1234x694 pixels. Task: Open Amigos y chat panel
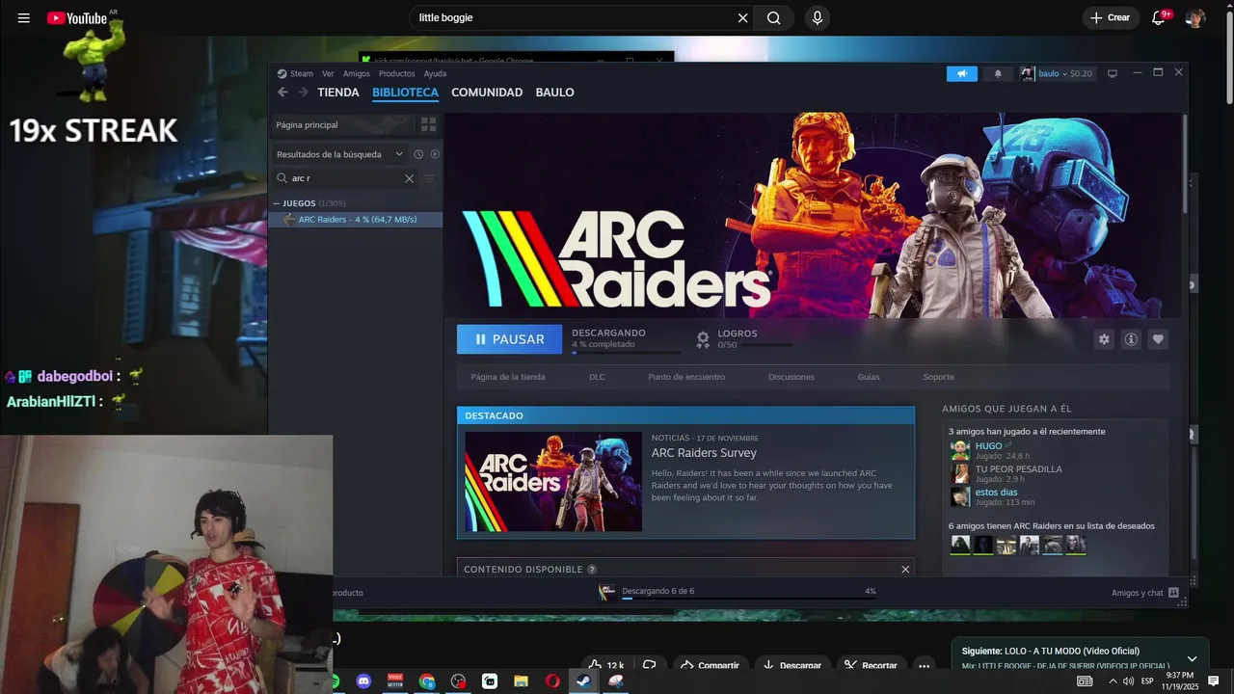pos(1144,593)
